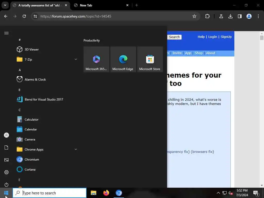Screen dimensions: 264x198
Task: Click the SignUp link
Action: coord(226,37)
